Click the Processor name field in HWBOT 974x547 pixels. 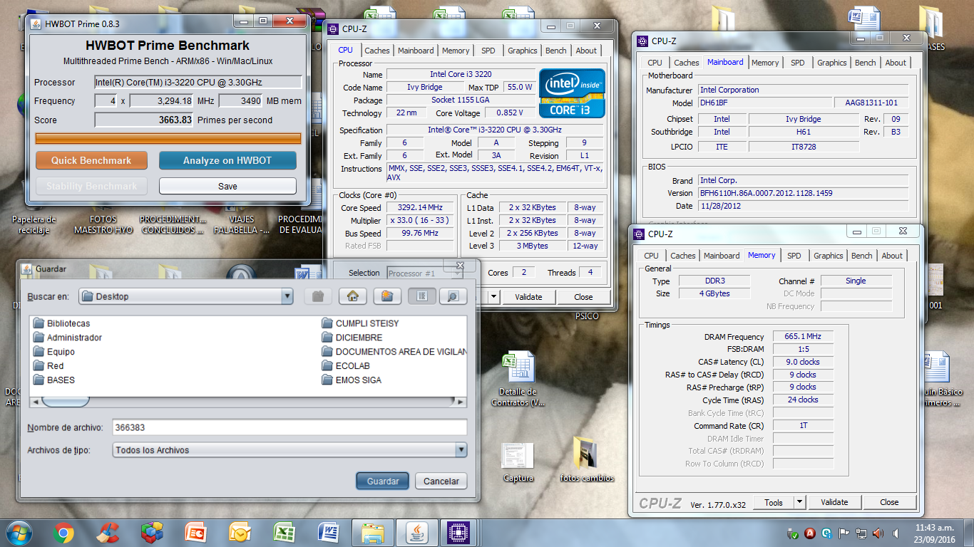[x=198, y=83]
